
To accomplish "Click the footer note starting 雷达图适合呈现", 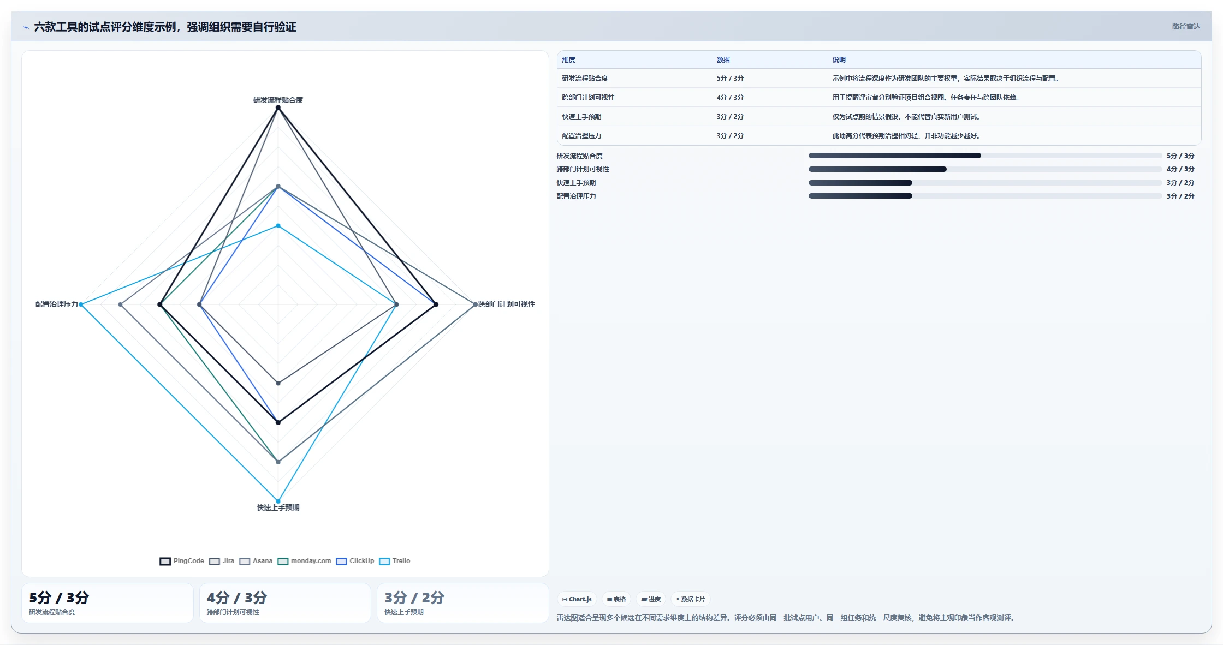I will click(x=786, y=618).
